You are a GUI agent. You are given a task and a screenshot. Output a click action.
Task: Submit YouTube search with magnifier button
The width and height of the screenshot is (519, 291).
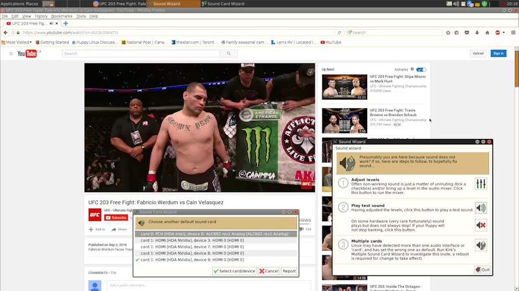[228, 54]
